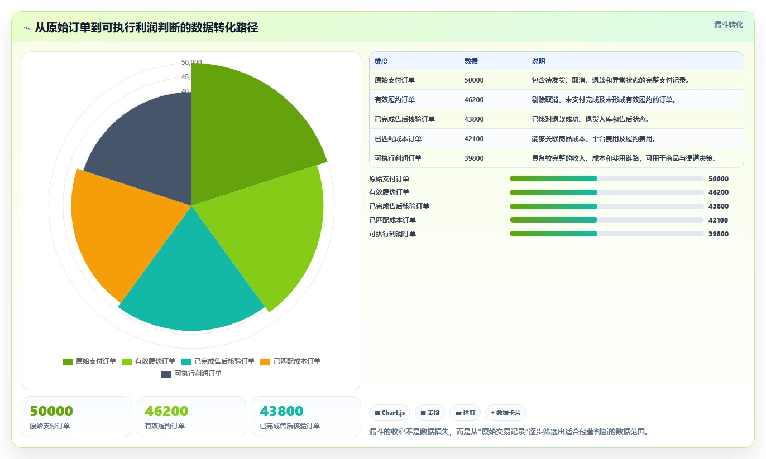Image resolution: width=766 pixels, height=459 pixels.
Task: Toggle 原始支付订单 legend color box
Action: [x=68, y=361]
